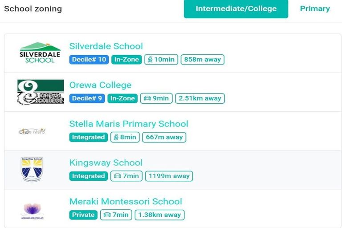Open Meraki Montessori School link
This screenshot has width=342, height=228.
tap(126, 201)
